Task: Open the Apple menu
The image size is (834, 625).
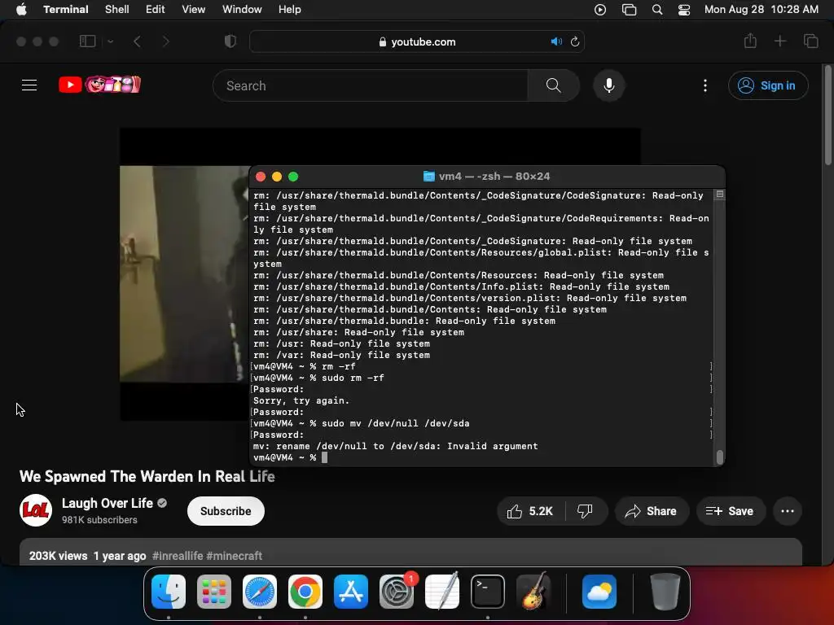Action: tap(21, 10)
